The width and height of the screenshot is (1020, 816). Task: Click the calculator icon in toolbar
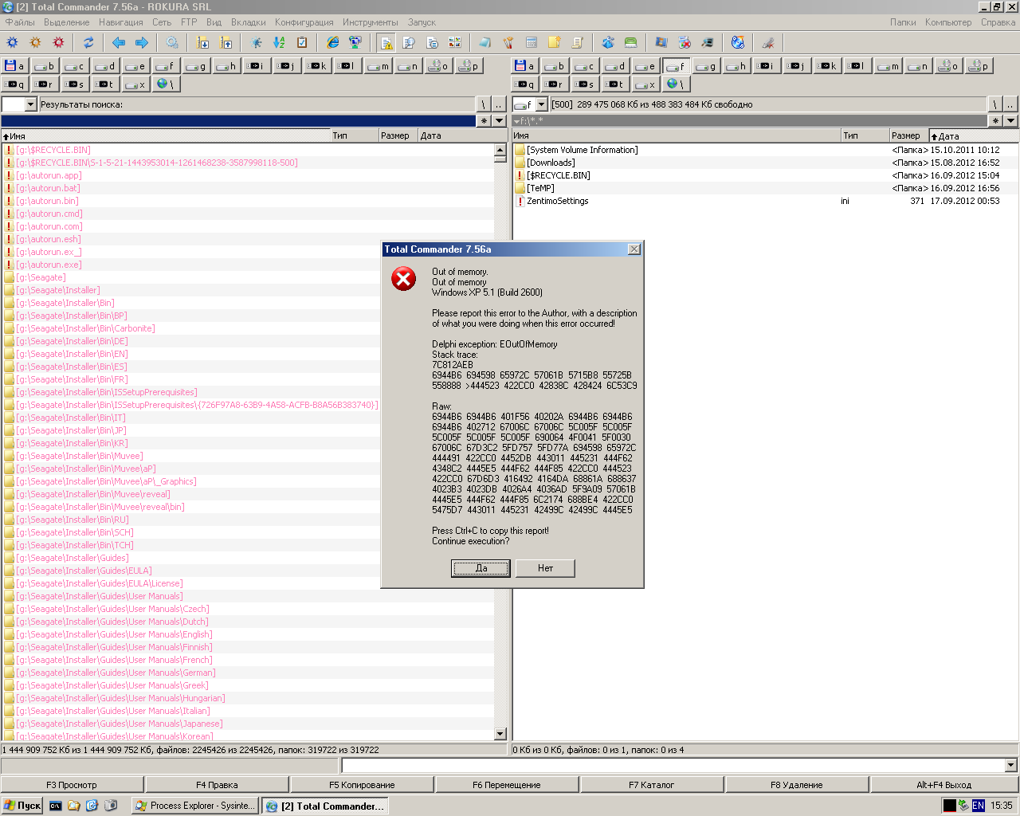tap(532, 43)
